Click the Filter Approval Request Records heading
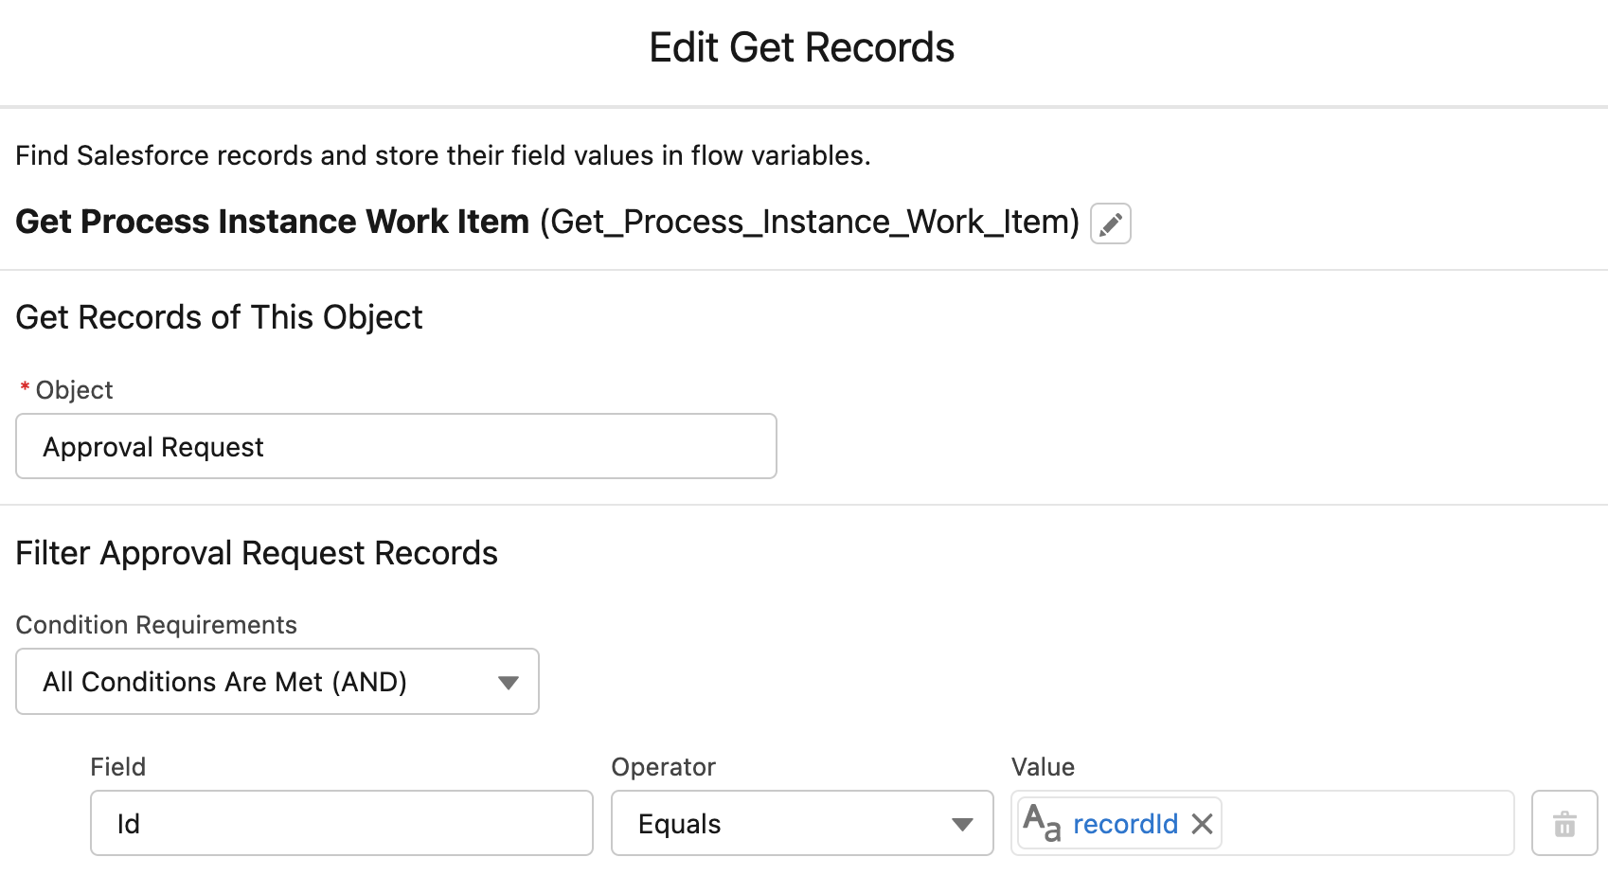Screen dimensions: 1608x875 tap(256, 552)
